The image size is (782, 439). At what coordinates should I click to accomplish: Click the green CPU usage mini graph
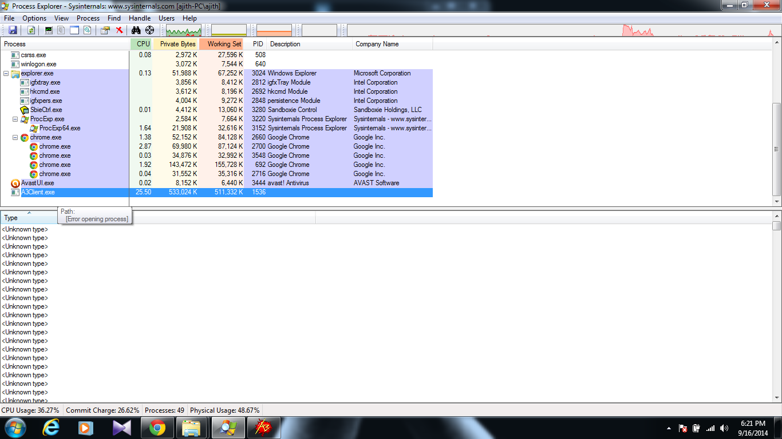click(x=184, y=30)
